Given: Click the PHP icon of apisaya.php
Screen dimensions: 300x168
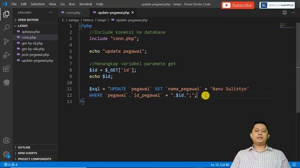Looking at the screenshot, I should pyautogui.click(x=18, y=32).
